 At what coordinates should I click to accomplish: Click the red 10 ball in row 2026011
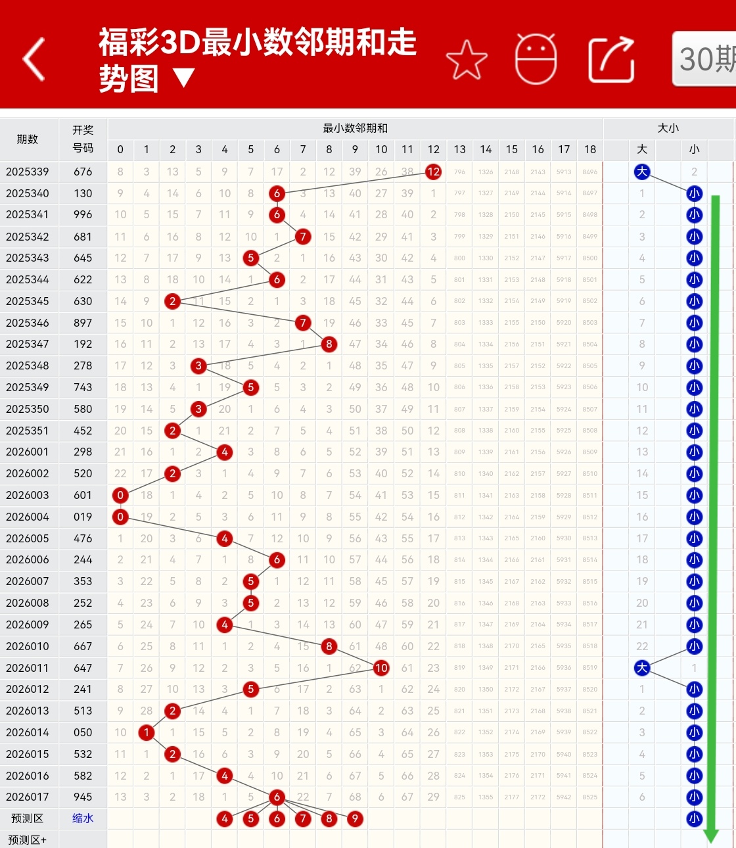pyautogui.click(x=381, y=668)
